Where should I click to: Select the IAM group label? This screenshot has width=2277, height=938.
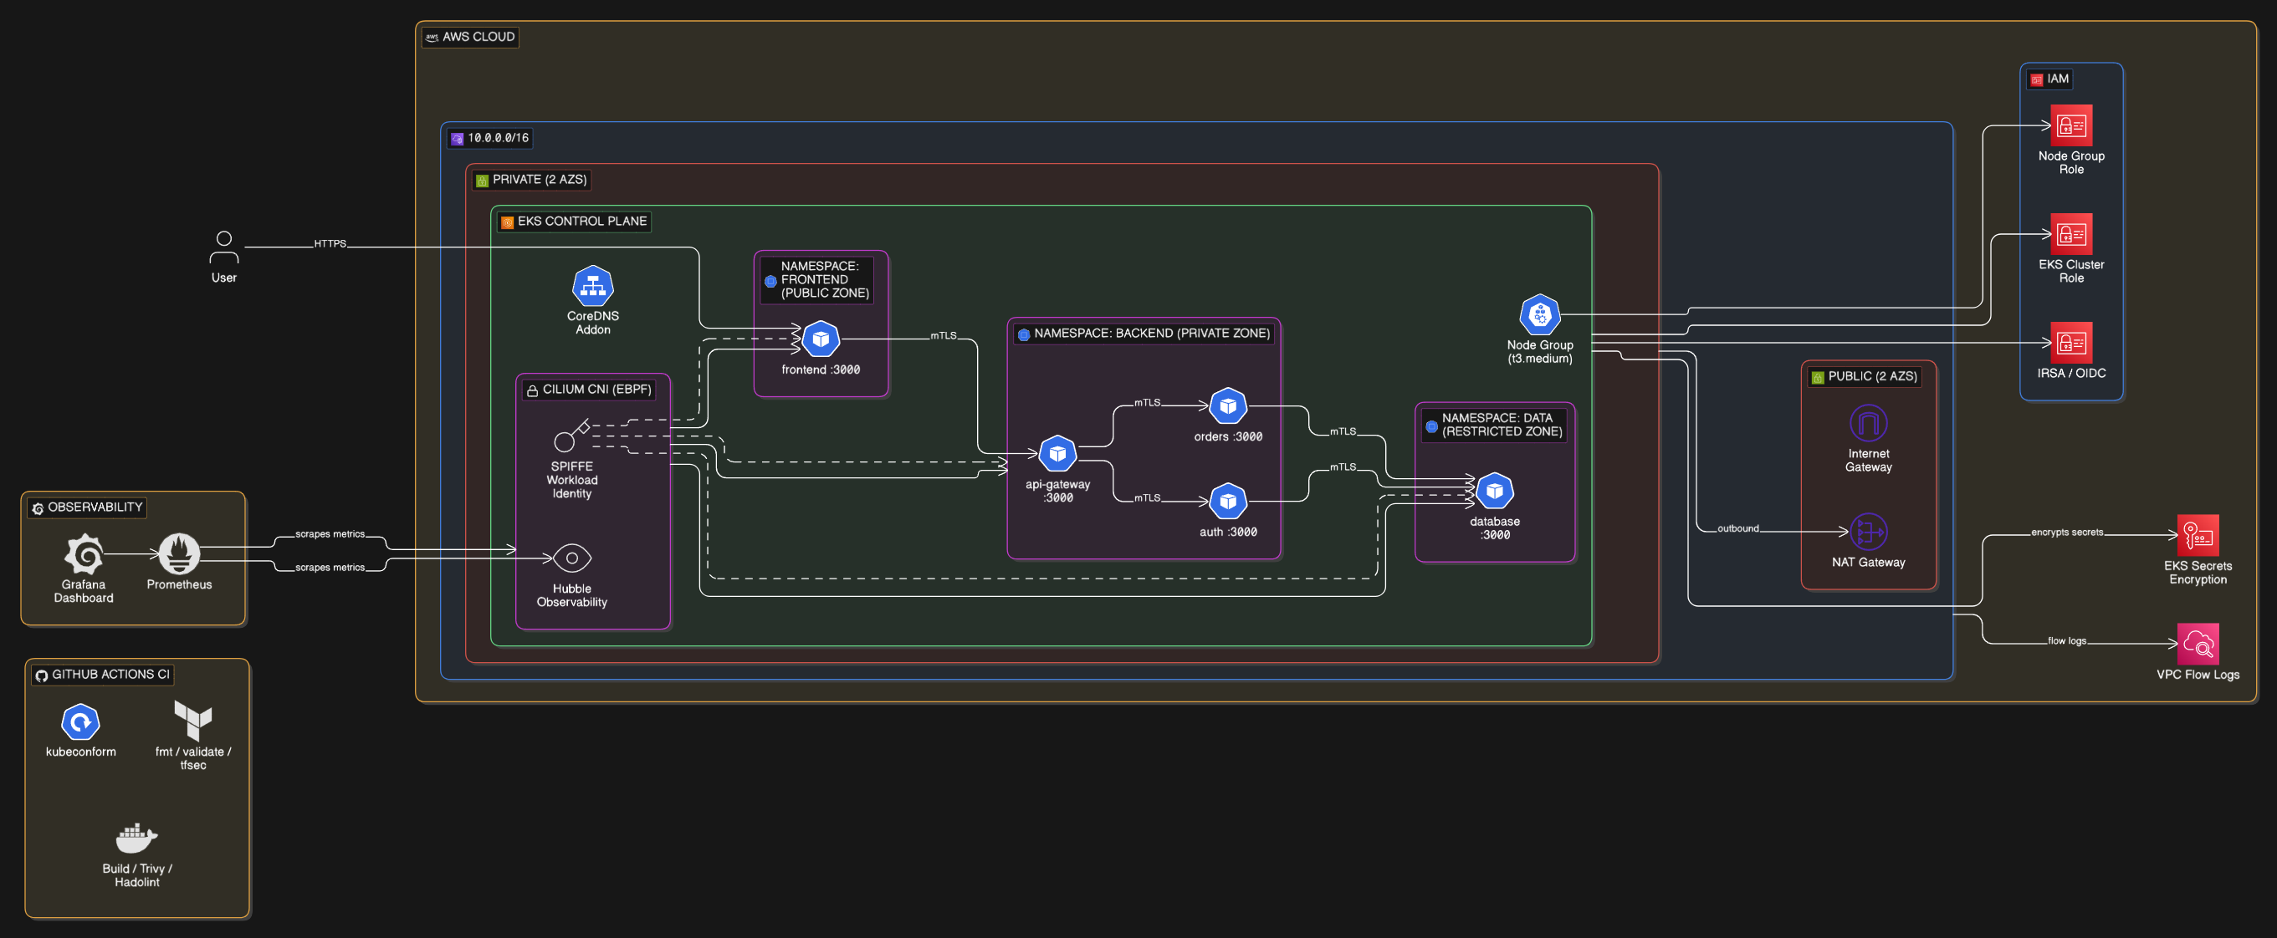tap(2049, 79)
